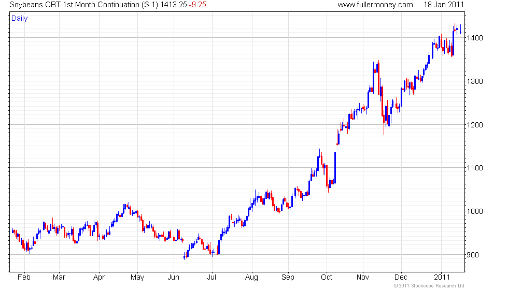
Task: Open the www.fullermoney.com link text
Action: (x=375, y=5)
